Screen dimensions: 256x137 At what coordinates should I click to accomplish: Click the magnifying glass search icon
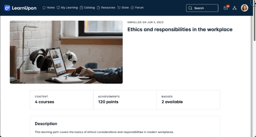(x=190, y=8)
